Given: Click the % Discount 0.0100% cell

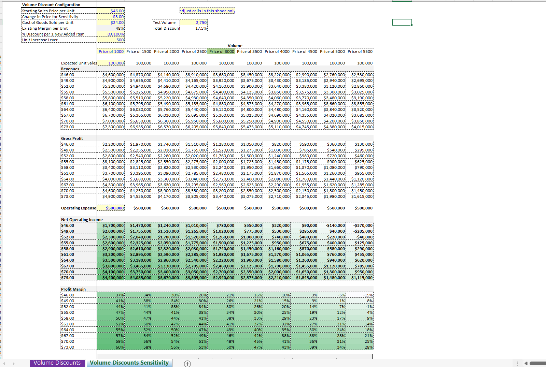Looking at the screenshot, I should tap(111, 34).
